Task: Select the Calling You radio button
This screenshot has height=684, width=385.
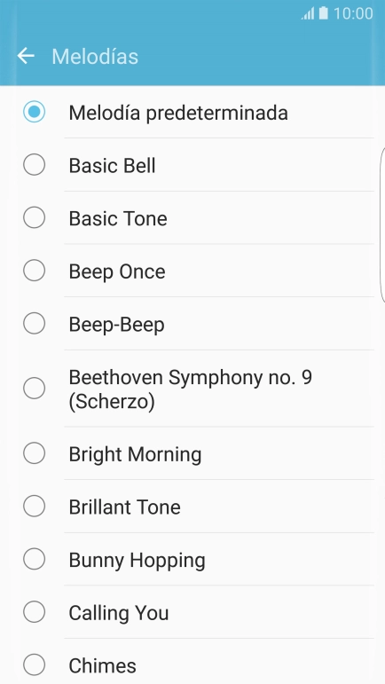Action: 34,612
